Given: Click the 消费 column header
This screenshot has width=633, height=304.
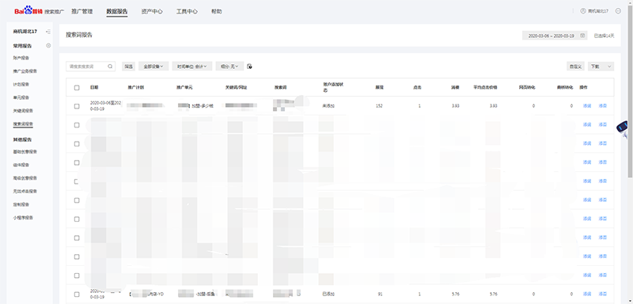Looking at the screenshot, I should [x=455, y=87].
